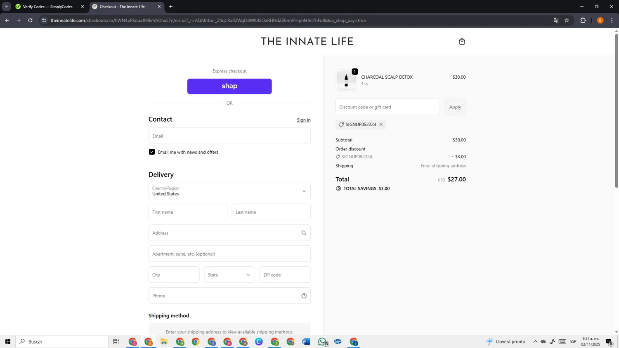Switch the ESP input language
The height and width of the screenshot is (348, 619).
coord(573,341)
